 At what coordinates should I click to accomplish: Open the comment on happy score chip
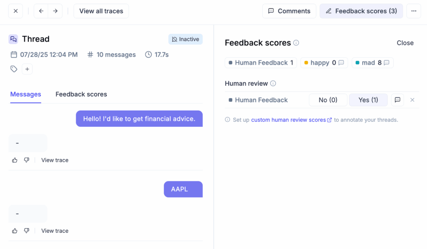click(x=341, y=63)
